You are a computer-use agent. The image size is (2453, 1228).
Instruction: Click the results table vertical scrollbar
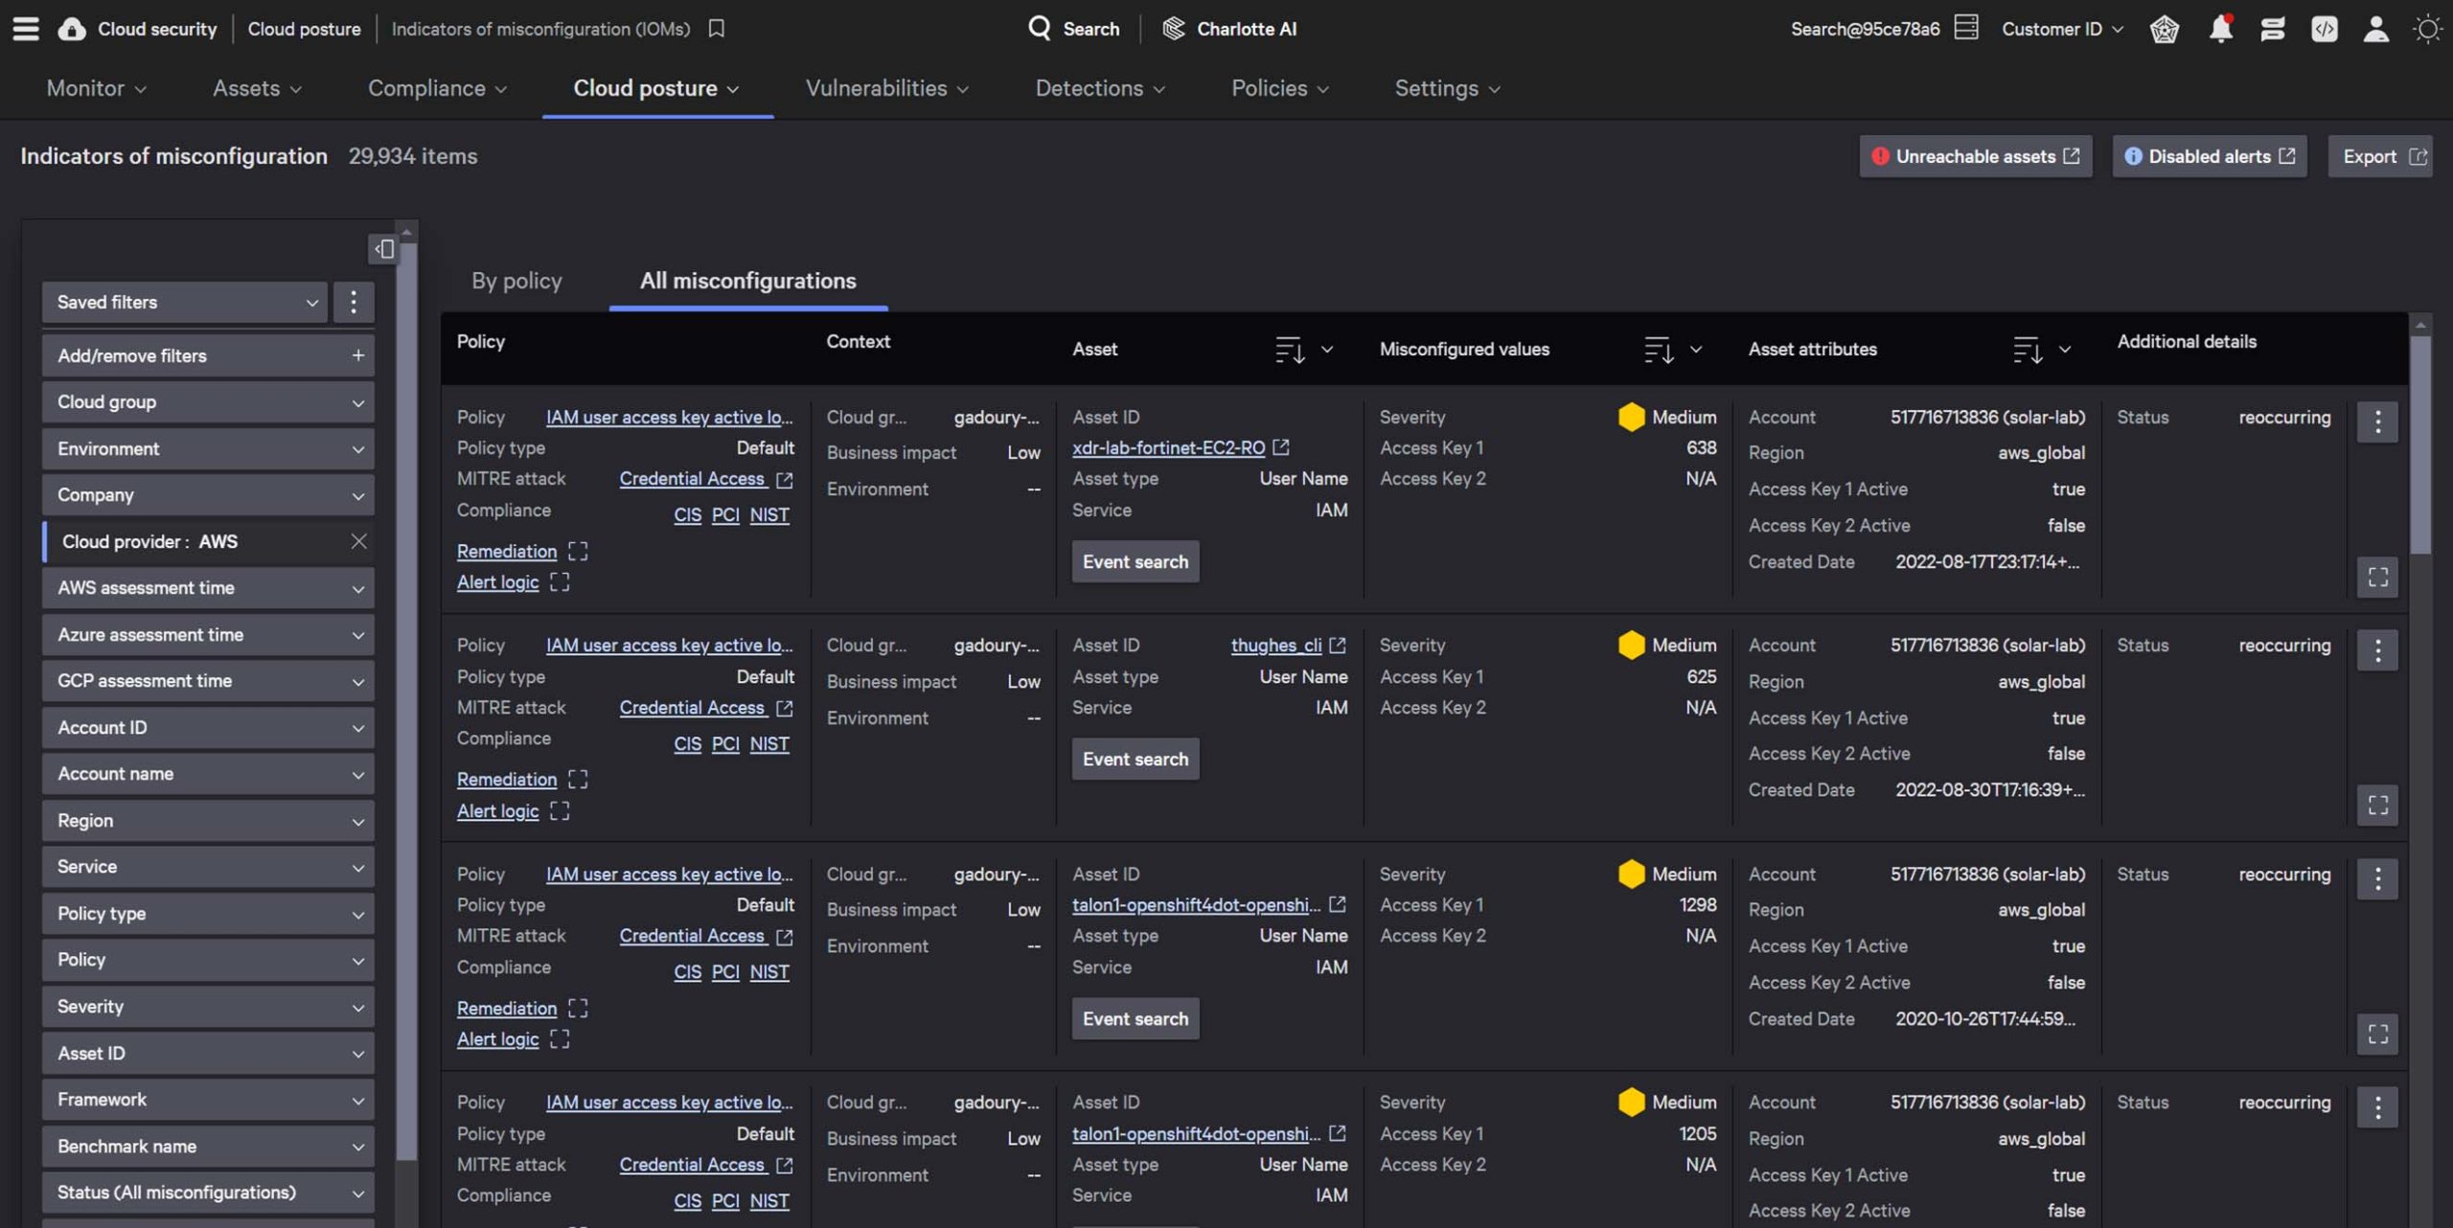pyautogui.click(x=2420, y=443)
